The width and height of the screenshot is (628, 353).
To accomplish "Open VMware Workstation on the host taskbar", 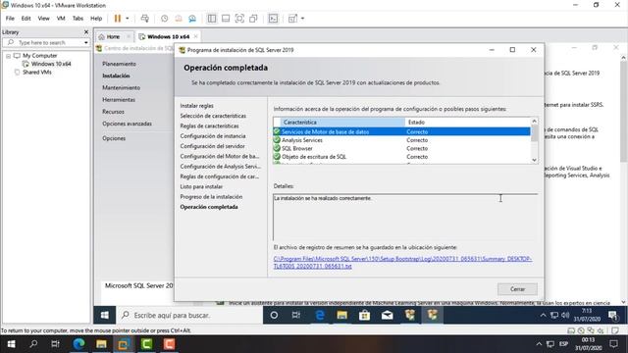I will 124,344.
